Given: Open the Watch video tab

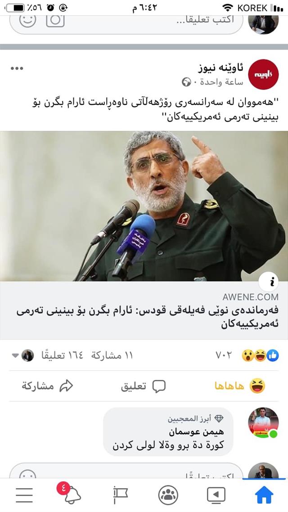Looking at the screenshot, I should [216, 495].
